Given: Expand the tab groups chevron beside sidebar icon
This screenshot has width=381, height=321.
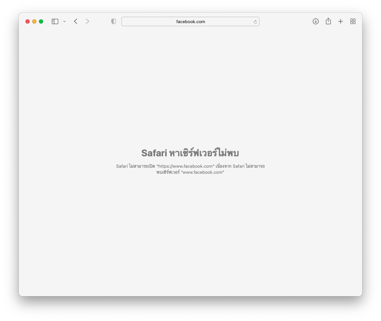Looking at the screenshot, I should coord(64,21).
